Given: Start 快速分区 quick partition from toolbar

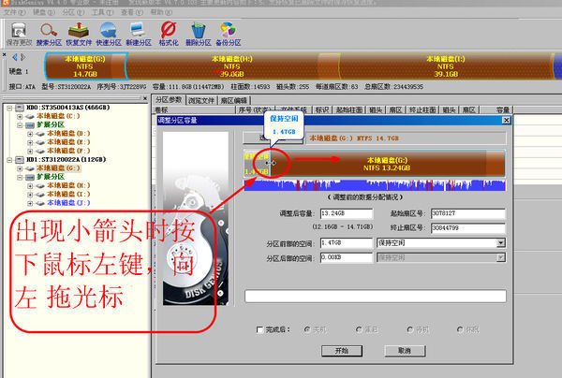Looking at the screenshot, I should click(109, 34).
